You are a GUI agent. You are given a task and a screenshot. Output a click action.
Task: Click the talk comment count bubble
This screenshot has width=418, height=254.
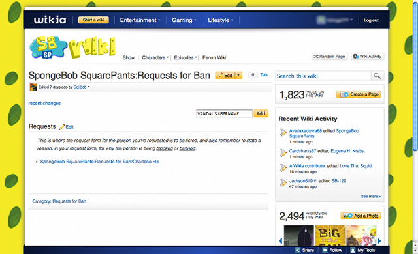[x=253, y=75]
